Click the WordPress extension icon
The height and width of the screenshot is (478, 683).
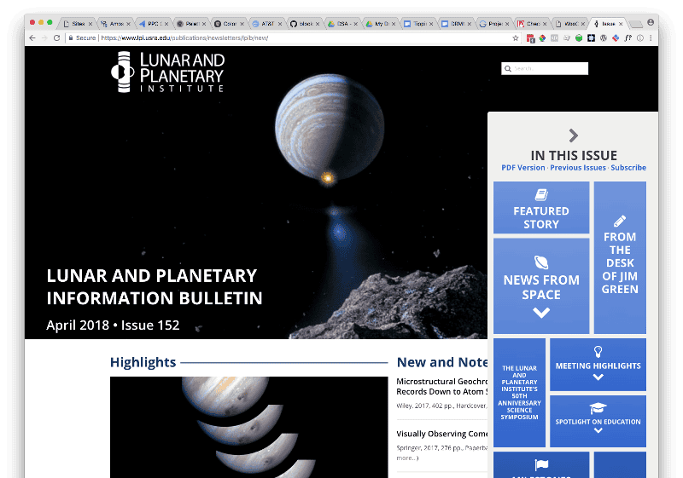[x=604, y=37]
